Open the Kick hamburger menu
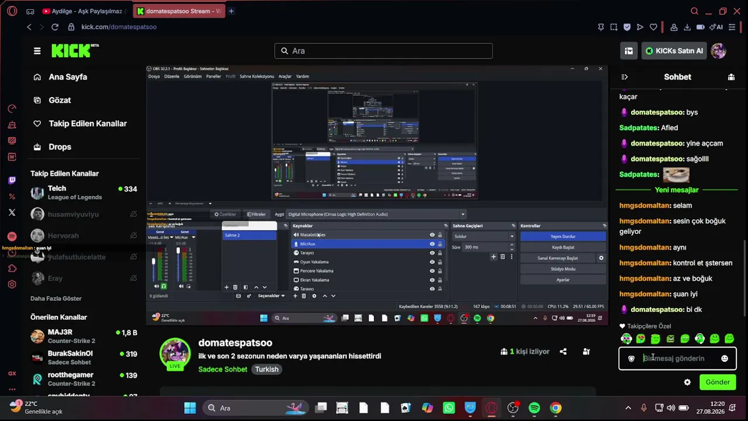 tap(37, 51)
